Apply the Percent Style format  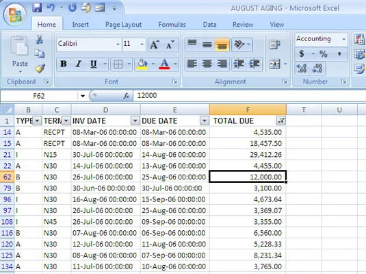point(324,54)
